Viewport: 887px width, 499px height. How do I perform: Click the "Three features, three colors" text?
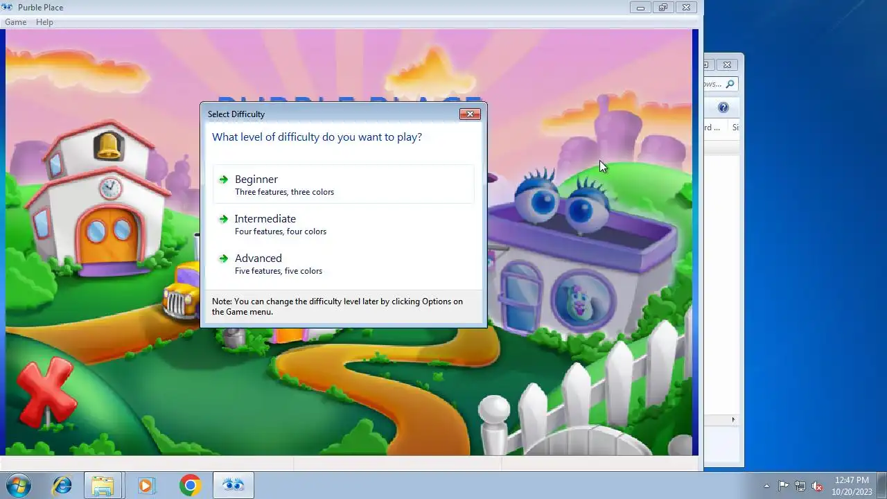tap(284, 192)
